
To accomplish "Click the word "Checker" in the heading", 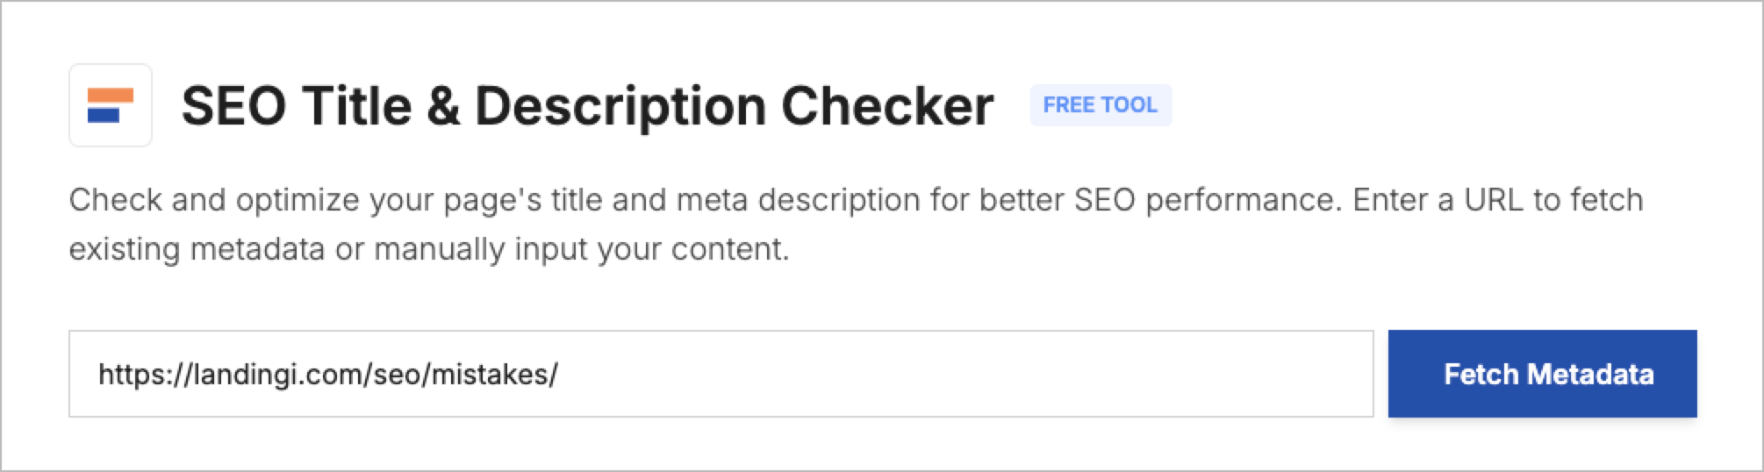I will click(x=886, y=107).
